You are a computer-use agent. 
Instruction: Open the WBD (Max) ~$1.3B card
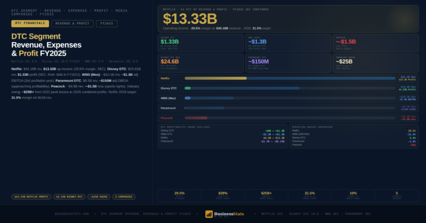(x=288, y=43)
